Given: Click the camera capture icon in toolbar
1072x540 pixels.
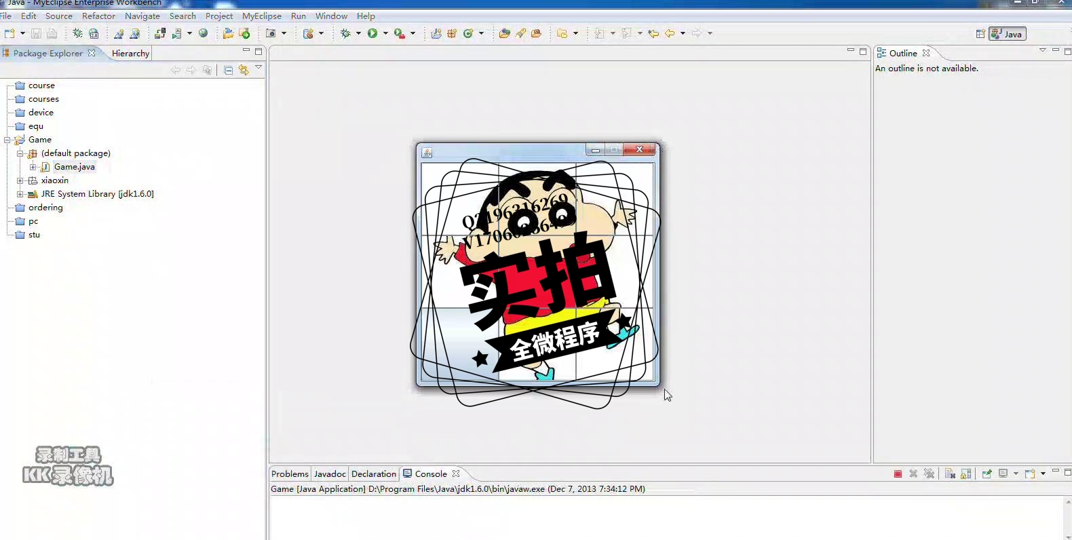Looking at the screenshot, I should tap(271, 33).
